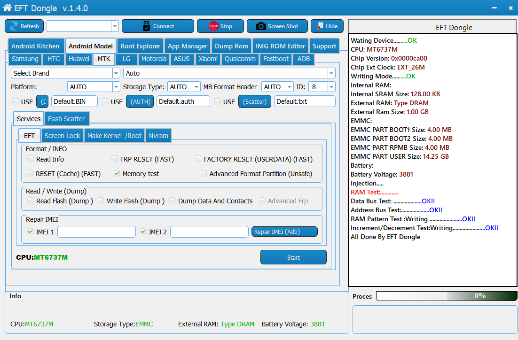Check USE box beside Default.BIN
Image resolution: width=518 pixels, height=340 pixels.
(x=15, y=101)
